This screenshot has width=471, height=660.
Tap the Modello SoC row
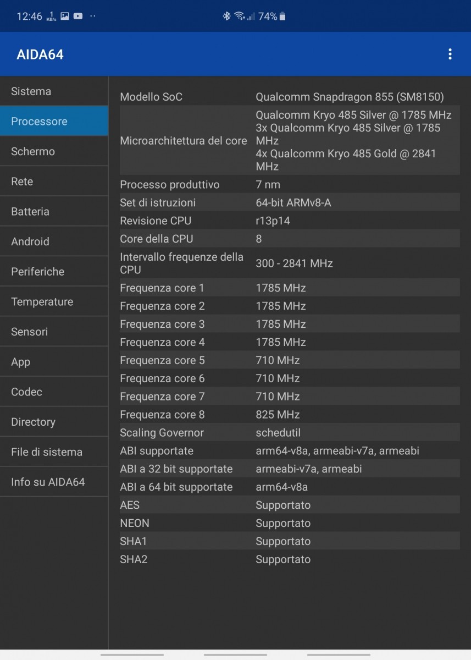[x=290, y=97]
